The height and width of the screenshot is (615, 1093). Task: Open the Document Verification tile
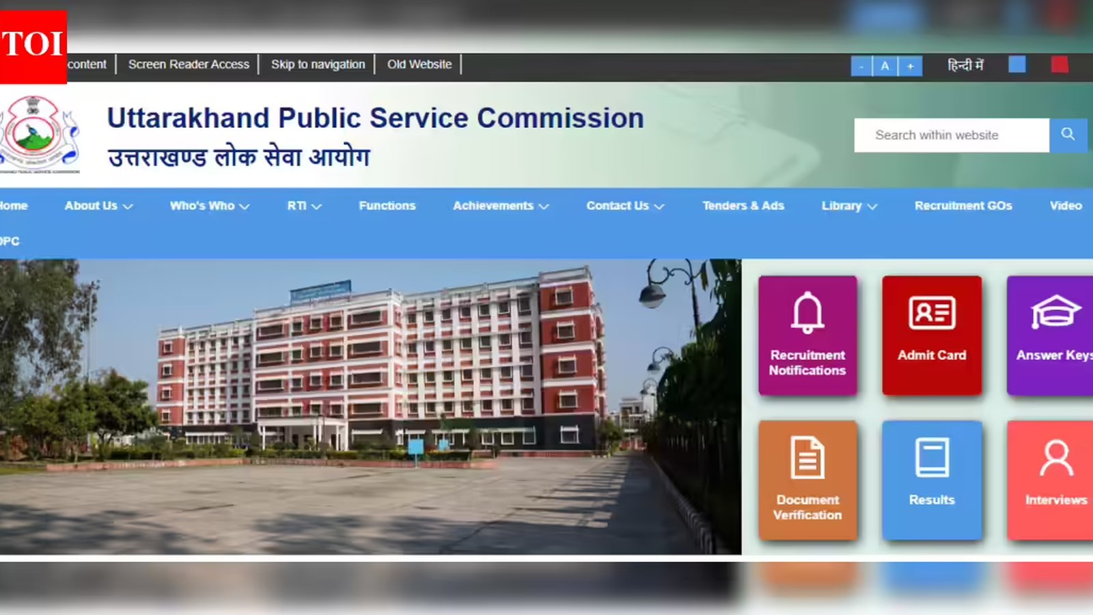click(807, 480)
